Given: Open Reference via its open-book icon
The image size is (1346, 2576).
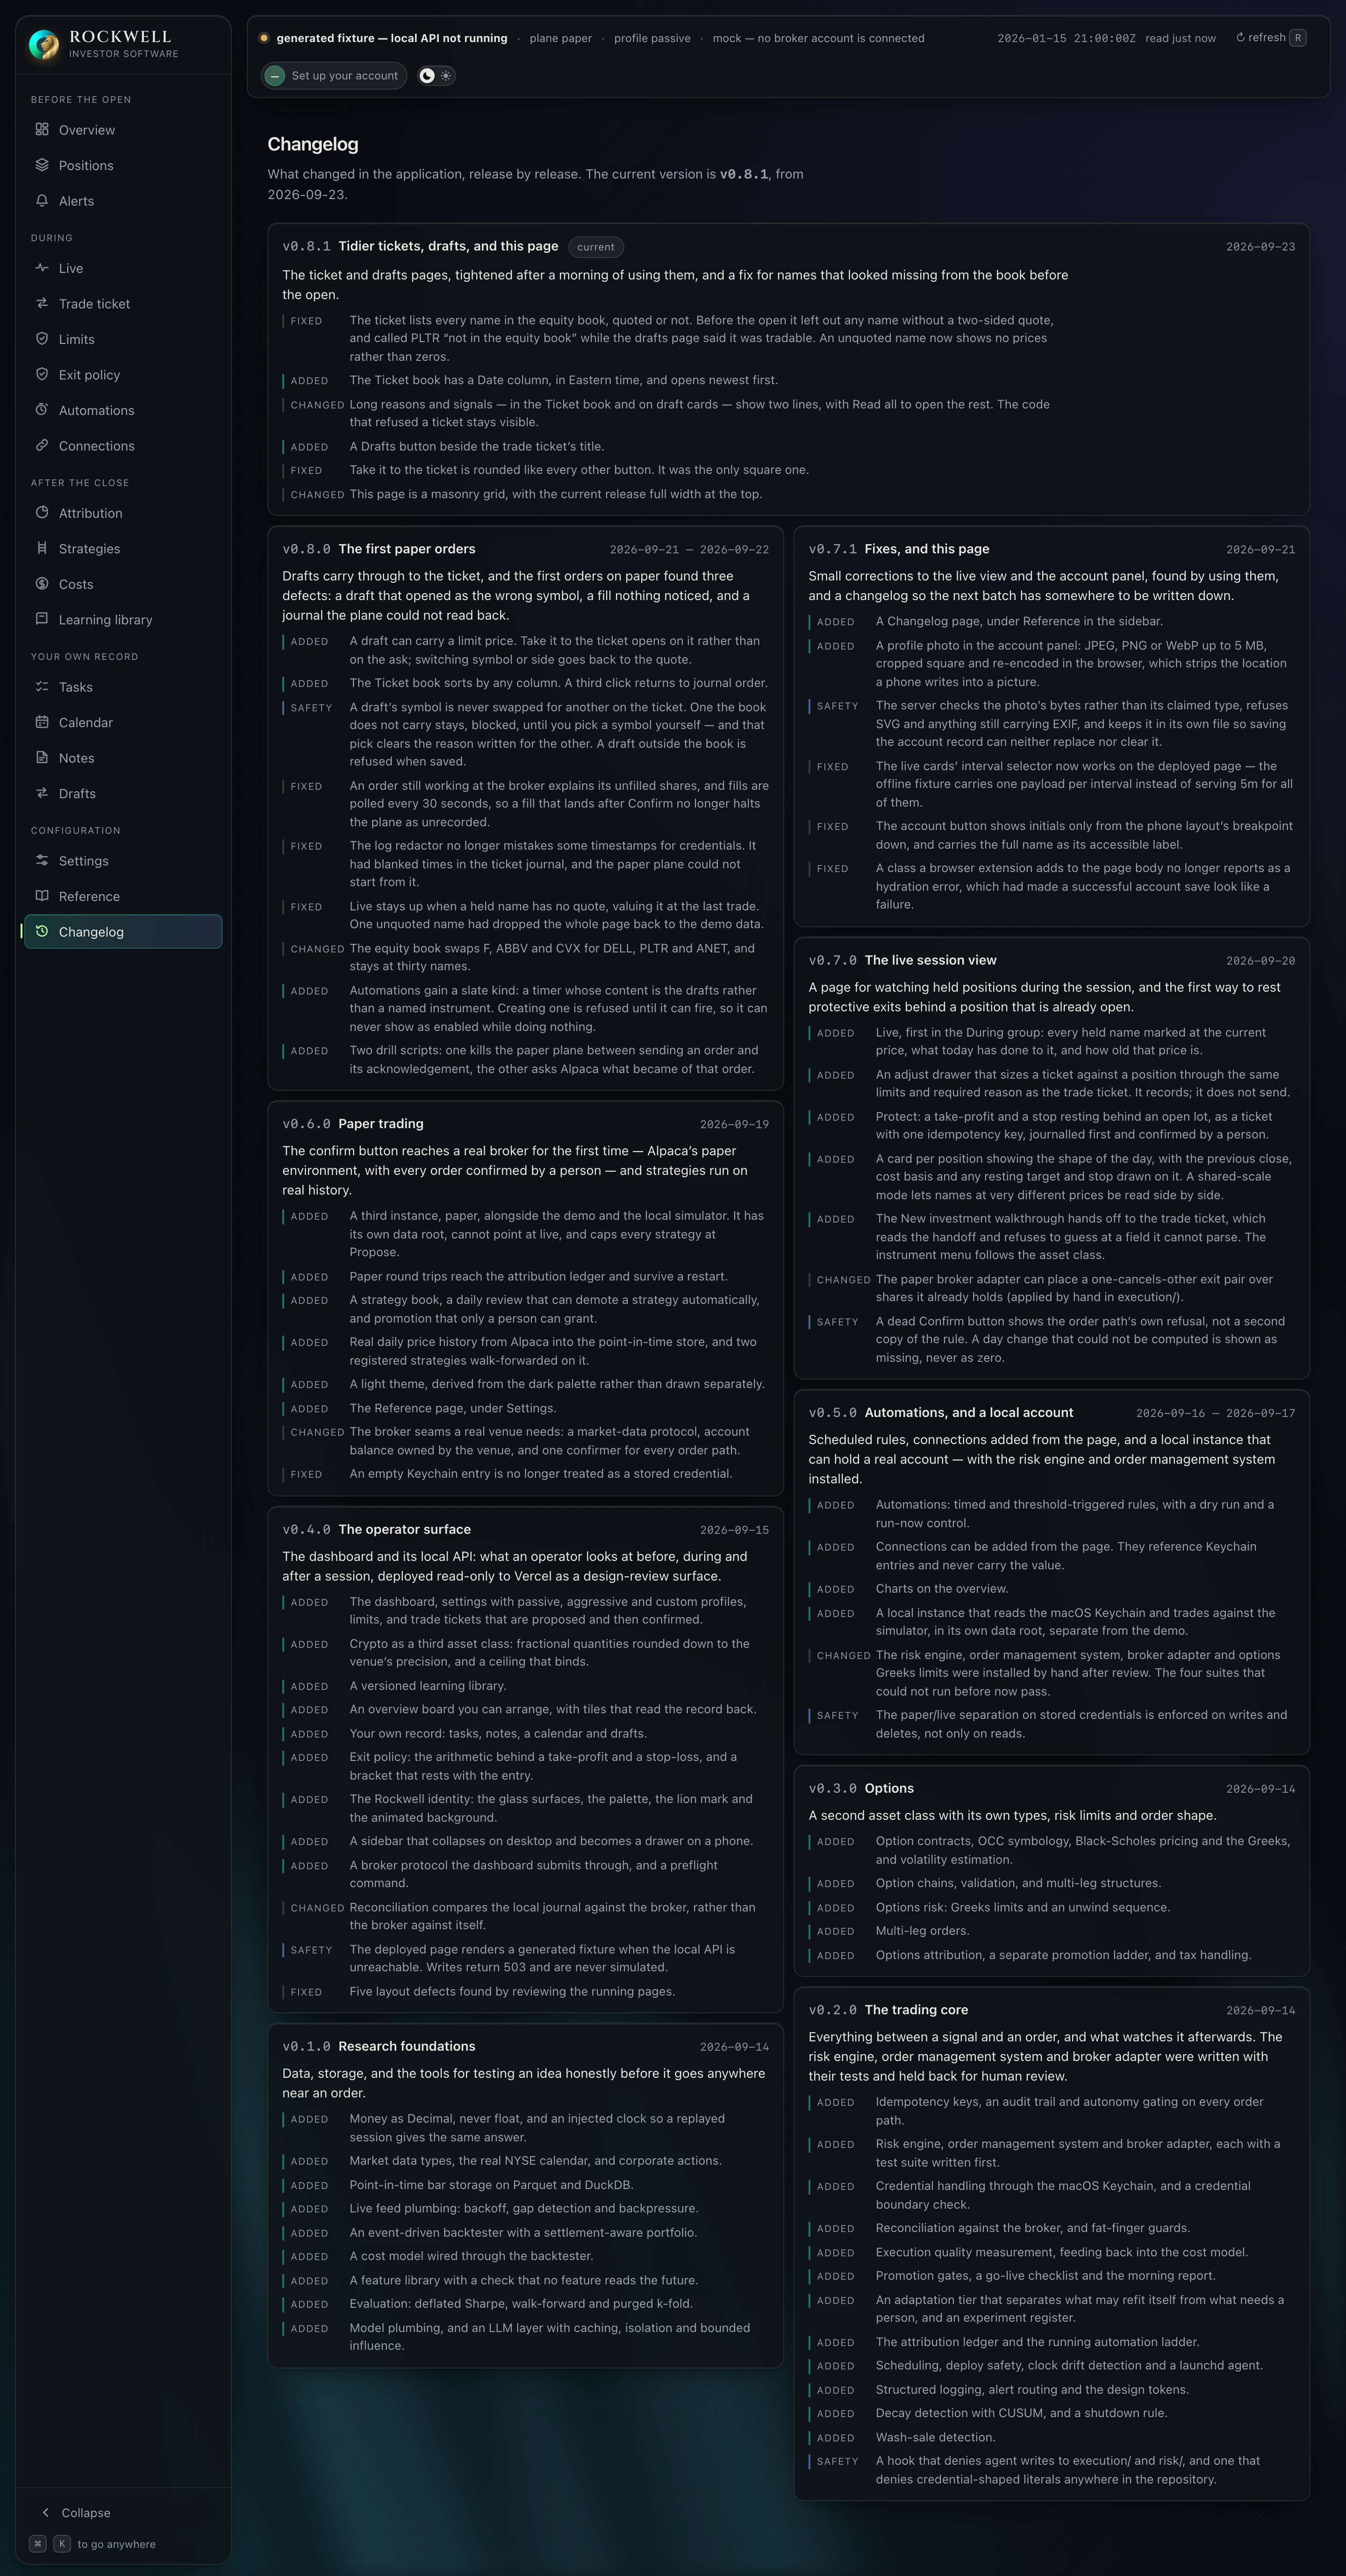Looking at the screenshot, I should coord(42,896).
